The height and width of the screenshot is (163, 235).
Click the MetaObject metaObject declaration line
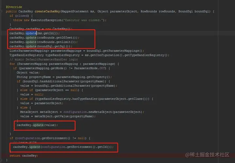(x=82, y=112)
